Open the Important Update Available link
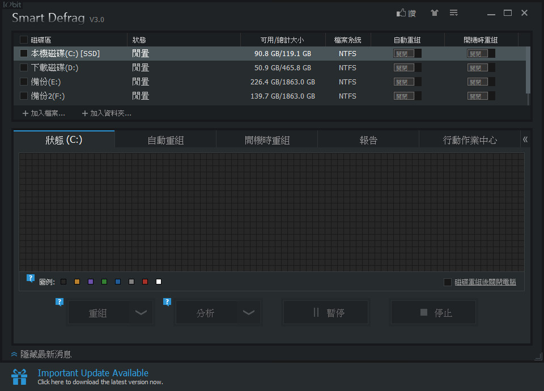 [93, 373]
